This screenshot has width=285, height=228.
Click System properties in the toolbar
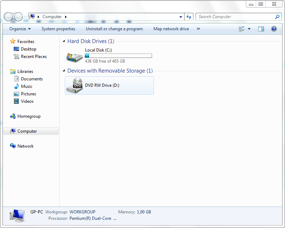coord(58,29)
